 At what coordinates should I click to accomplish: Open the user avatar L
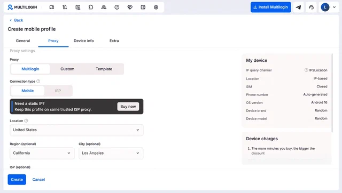325,7
